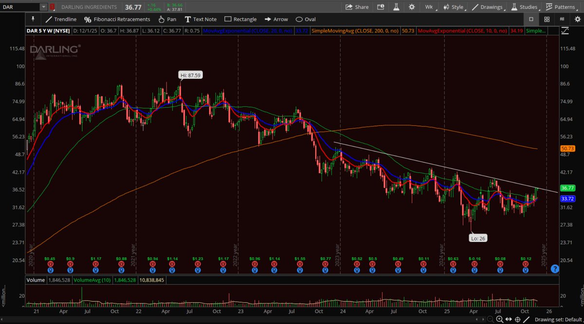Open the Style dropdown menu
Image resolution: width=584 pixels, height=324 pixels.
coord(454,7)
